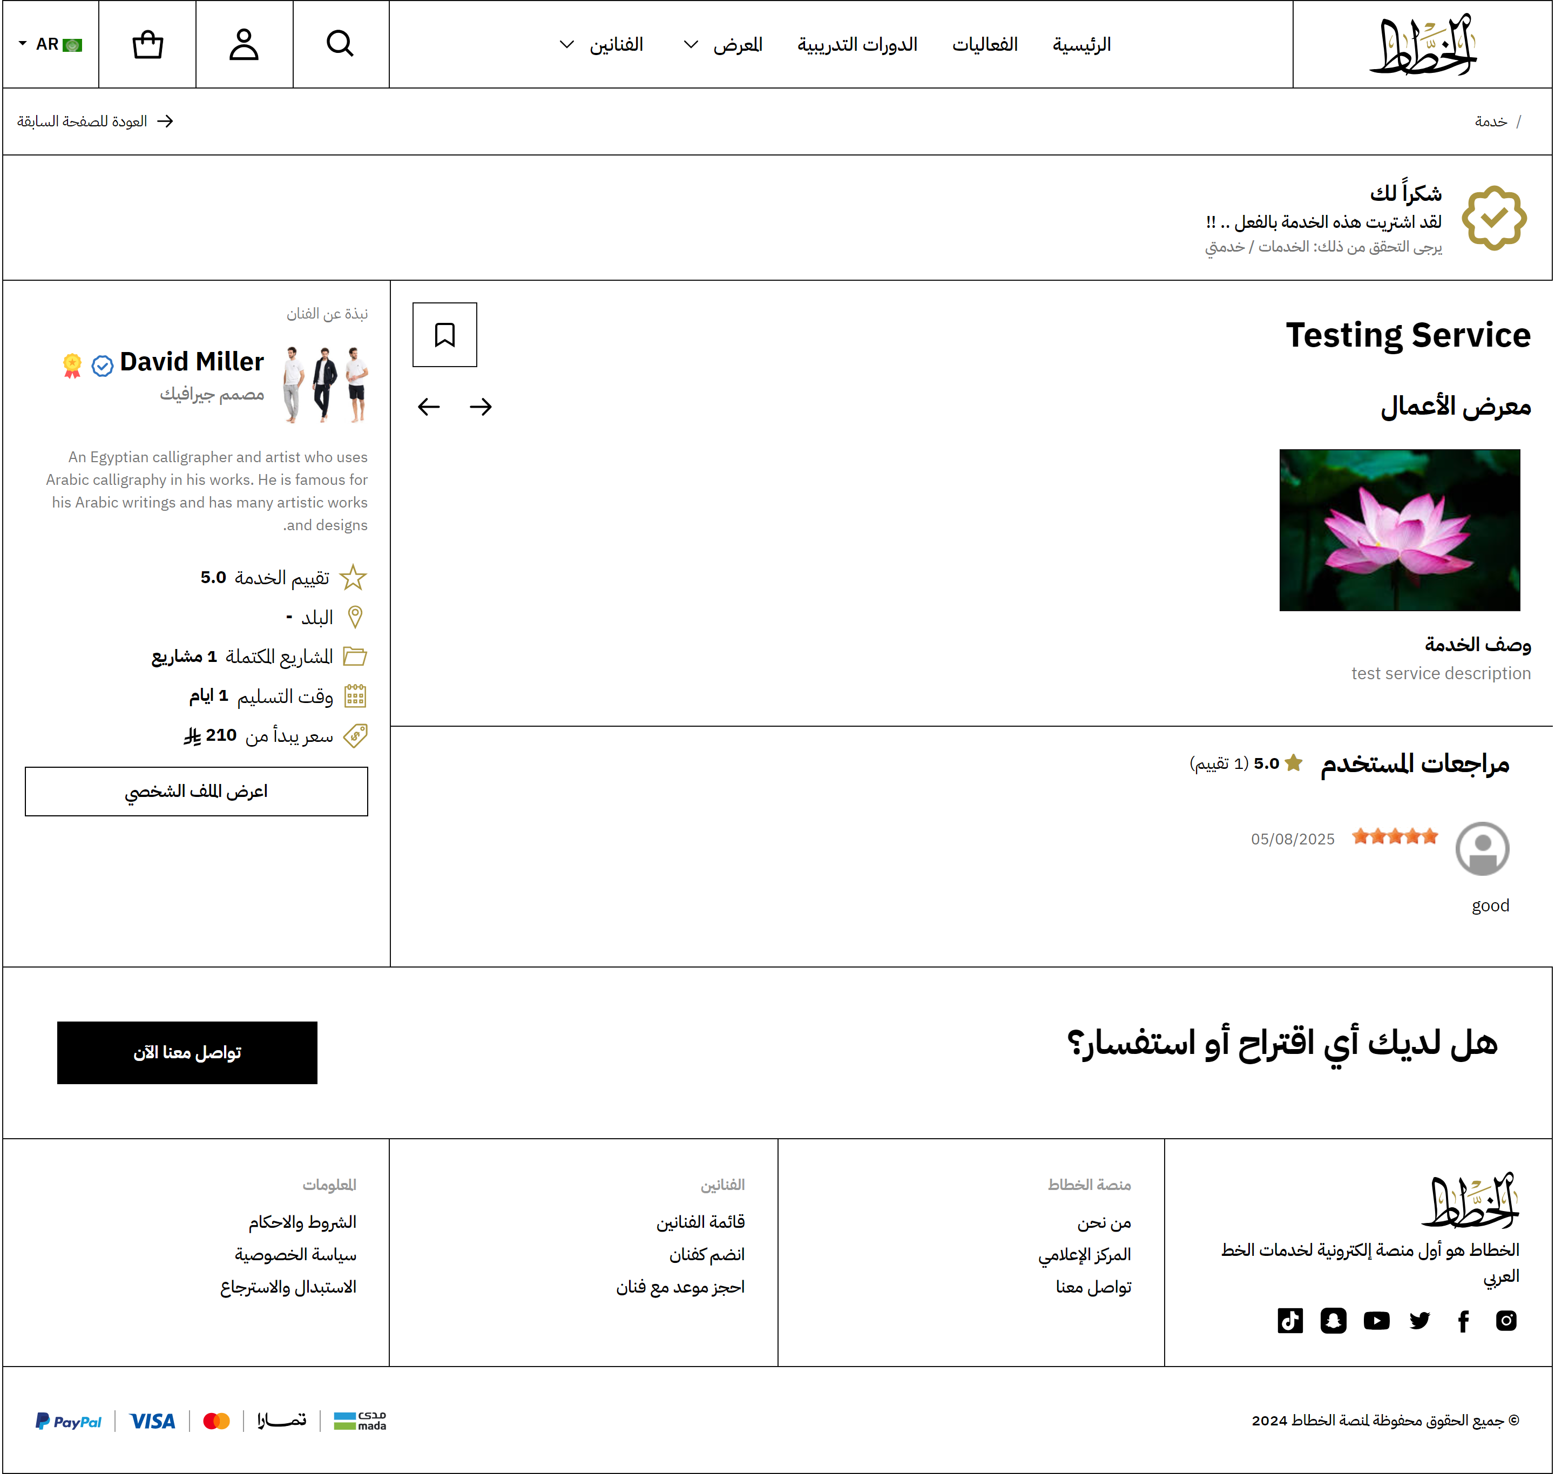
Task: Bookmark the Testing Service
Action: pos(445,335)
